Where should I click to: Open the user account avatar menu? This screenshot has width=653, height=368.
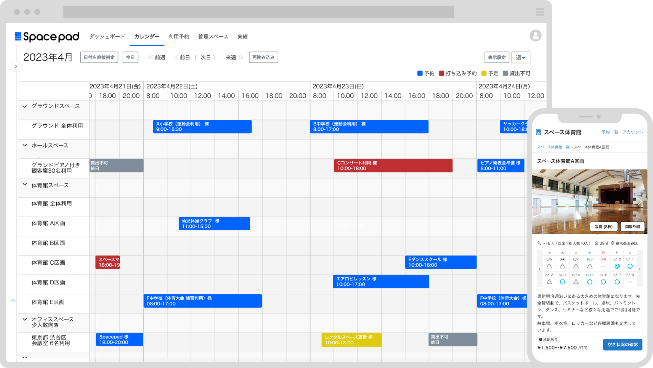click(x=535, y=36)
